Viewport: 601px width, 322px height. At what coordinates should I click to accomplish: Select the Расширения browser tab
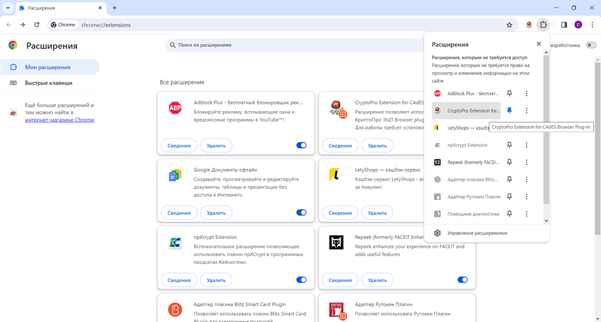tap(60, 7)
